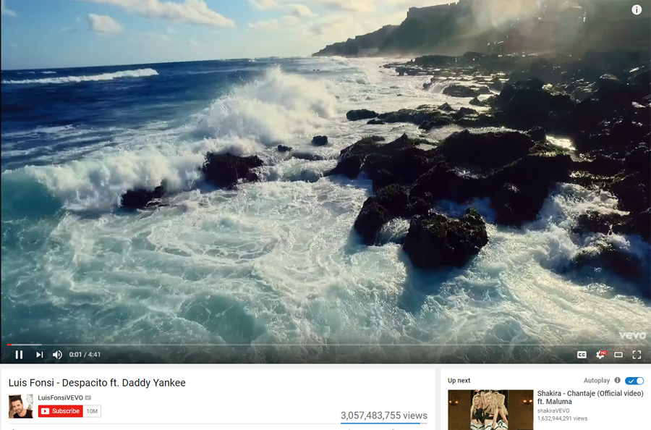Open the video settings gear menu
The image size is (651, 430).
point(601,355)
